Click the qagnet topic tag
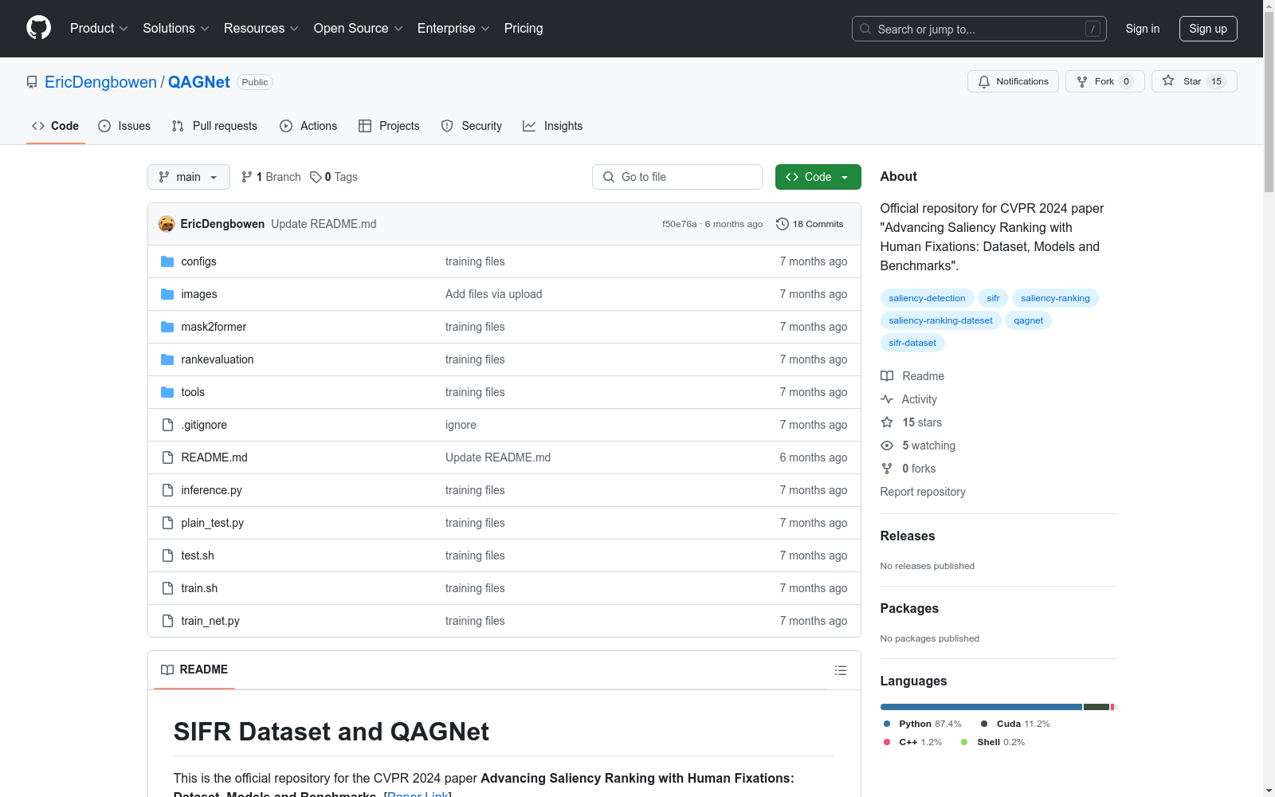Viewport: 1275px width, 797px height. 1029,320
